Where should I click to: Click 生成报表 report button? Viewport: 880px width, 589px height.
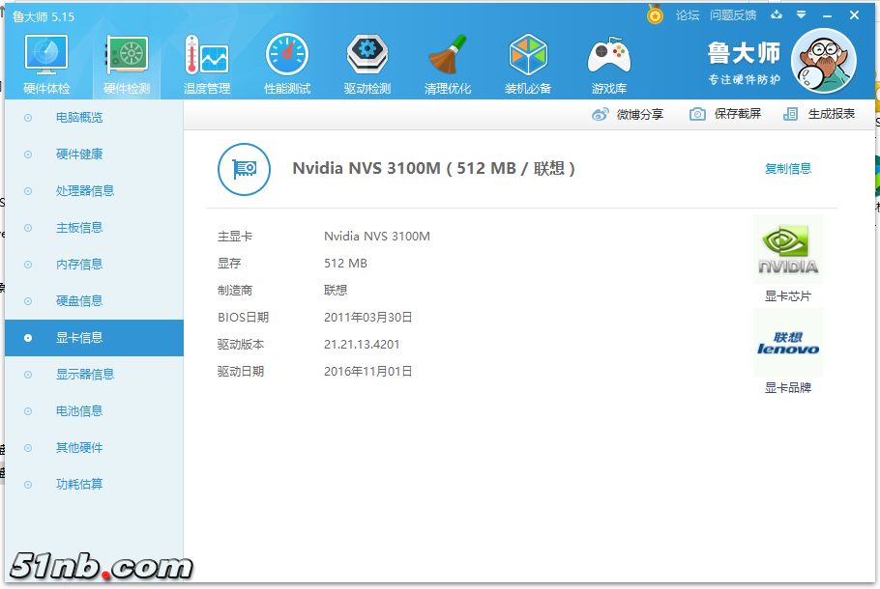point(819,114)
